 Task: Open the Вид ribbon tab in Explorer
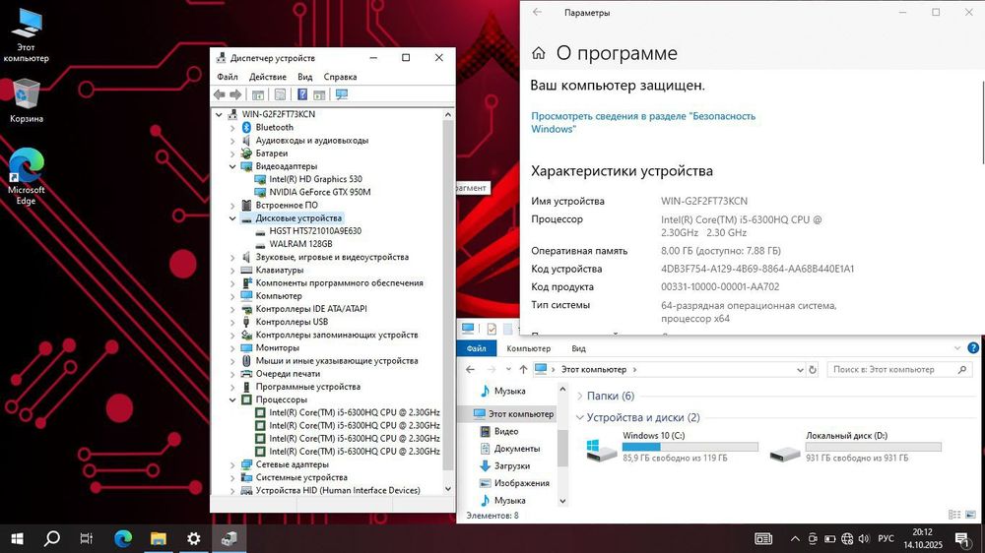[578, 348]
